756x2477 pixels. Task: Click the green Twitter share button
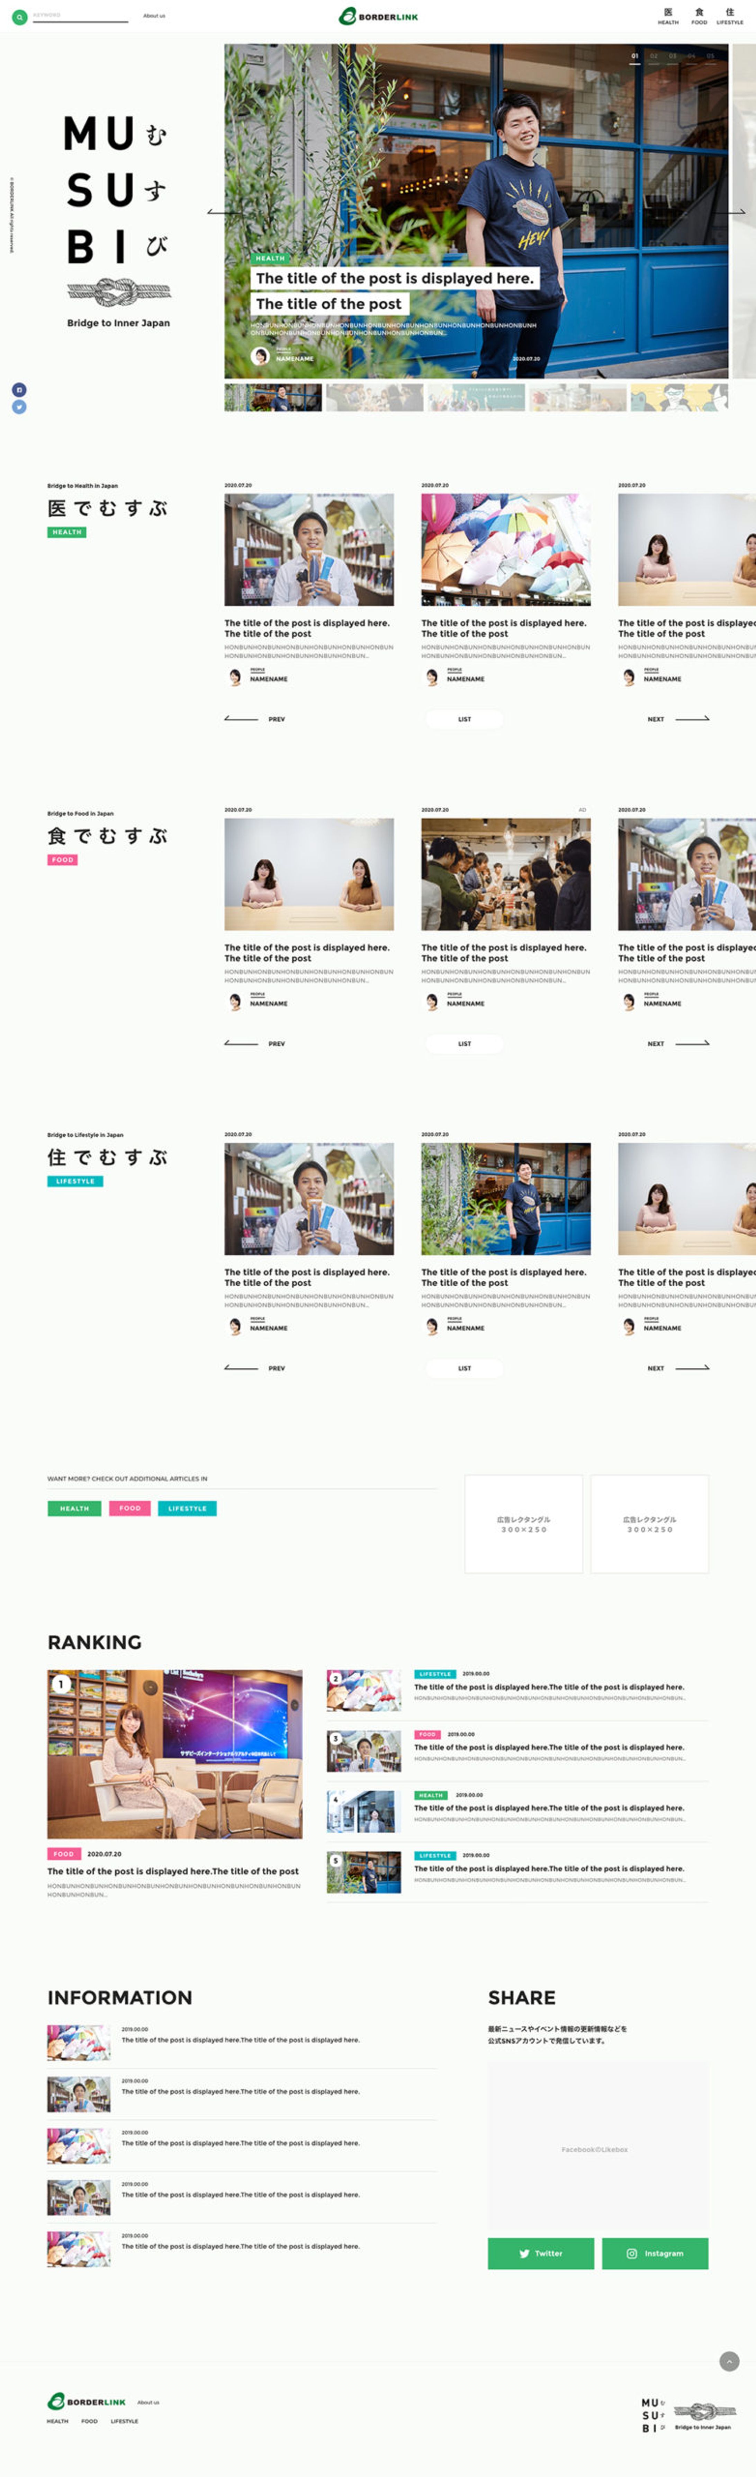point(540,2253)
